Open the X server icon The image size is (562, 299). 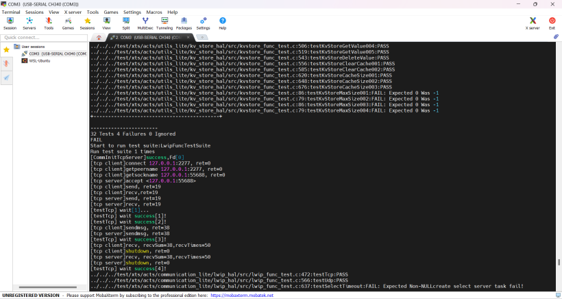tap(533, 24)
